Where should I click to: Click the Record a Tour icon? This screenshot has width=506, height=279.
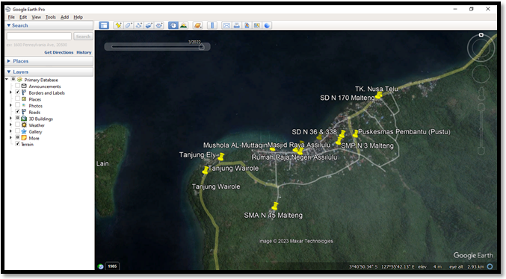coord(159,25)
